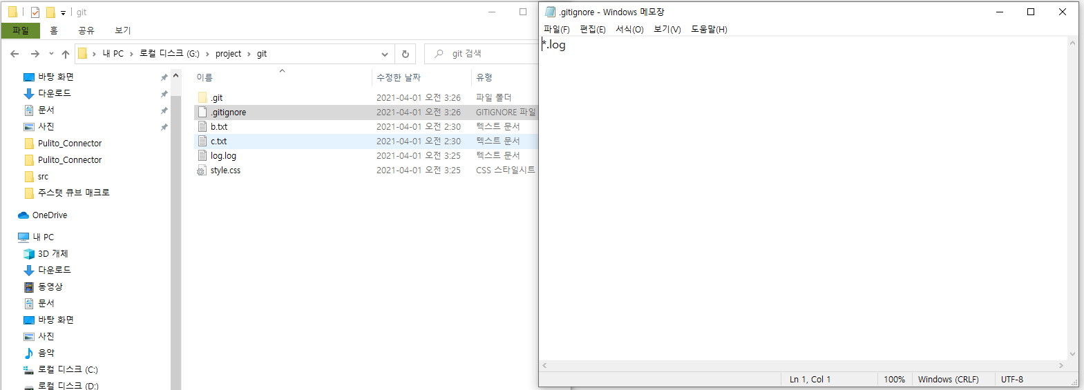Select the log.log file
Screen dimensions: 1084x390
366,155
